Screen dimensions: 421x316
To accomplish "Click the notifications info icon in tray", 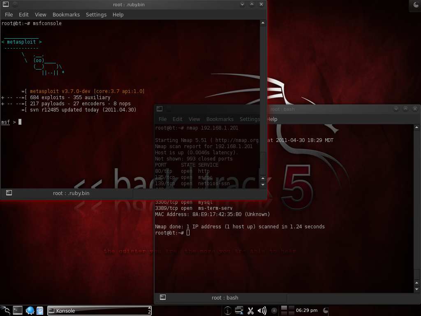I will [x=227, y=311].
